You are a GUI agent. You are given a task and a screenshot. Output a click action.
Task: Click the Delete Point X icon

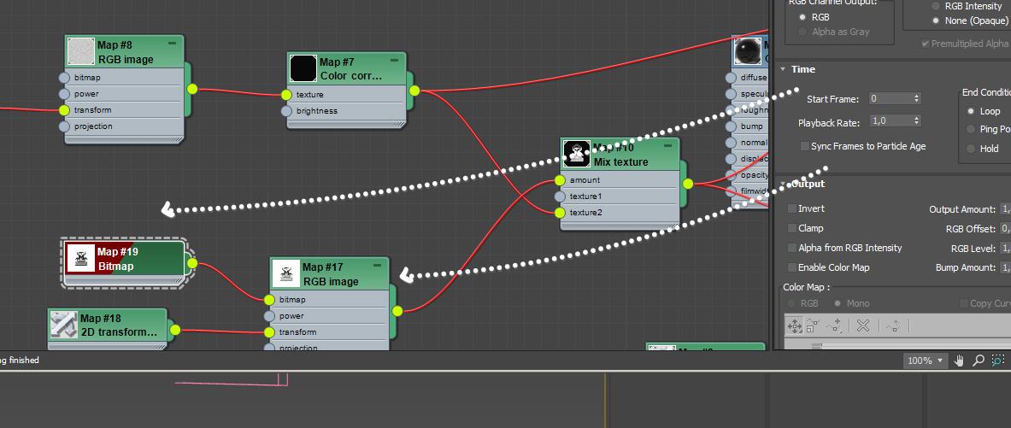click(863, 327)
